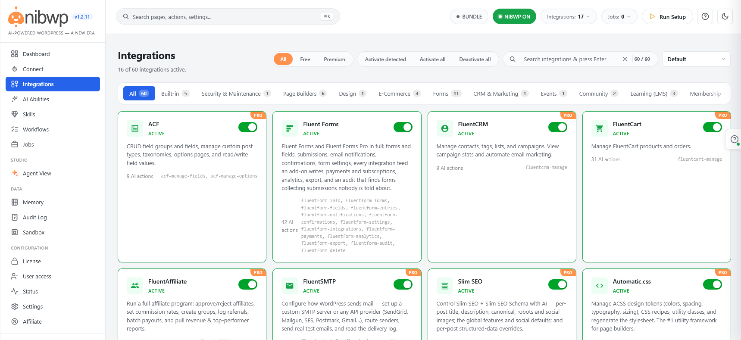
Task: Disable the FluentCart toggle
Action: pos(713,127)
